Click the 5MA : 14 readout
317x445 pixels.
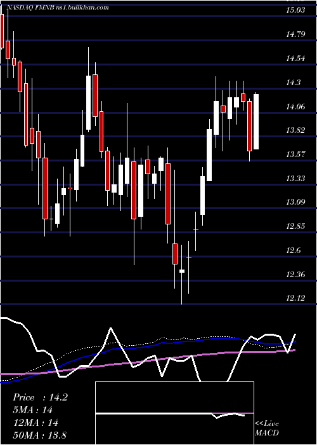coord(32,410)
